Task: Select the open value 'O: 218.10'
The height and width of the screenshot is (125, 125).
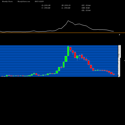Action: [46, 5]
